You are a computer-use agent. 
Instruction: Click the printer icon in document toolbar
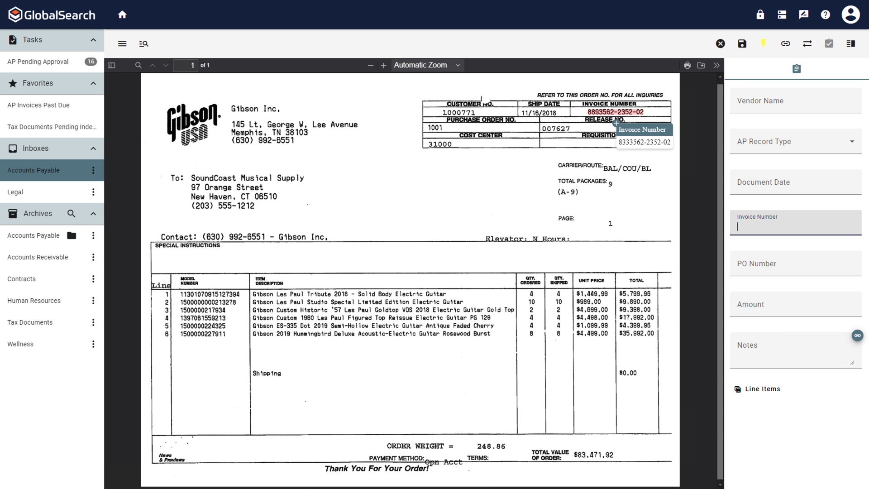(x=688, y=65)
